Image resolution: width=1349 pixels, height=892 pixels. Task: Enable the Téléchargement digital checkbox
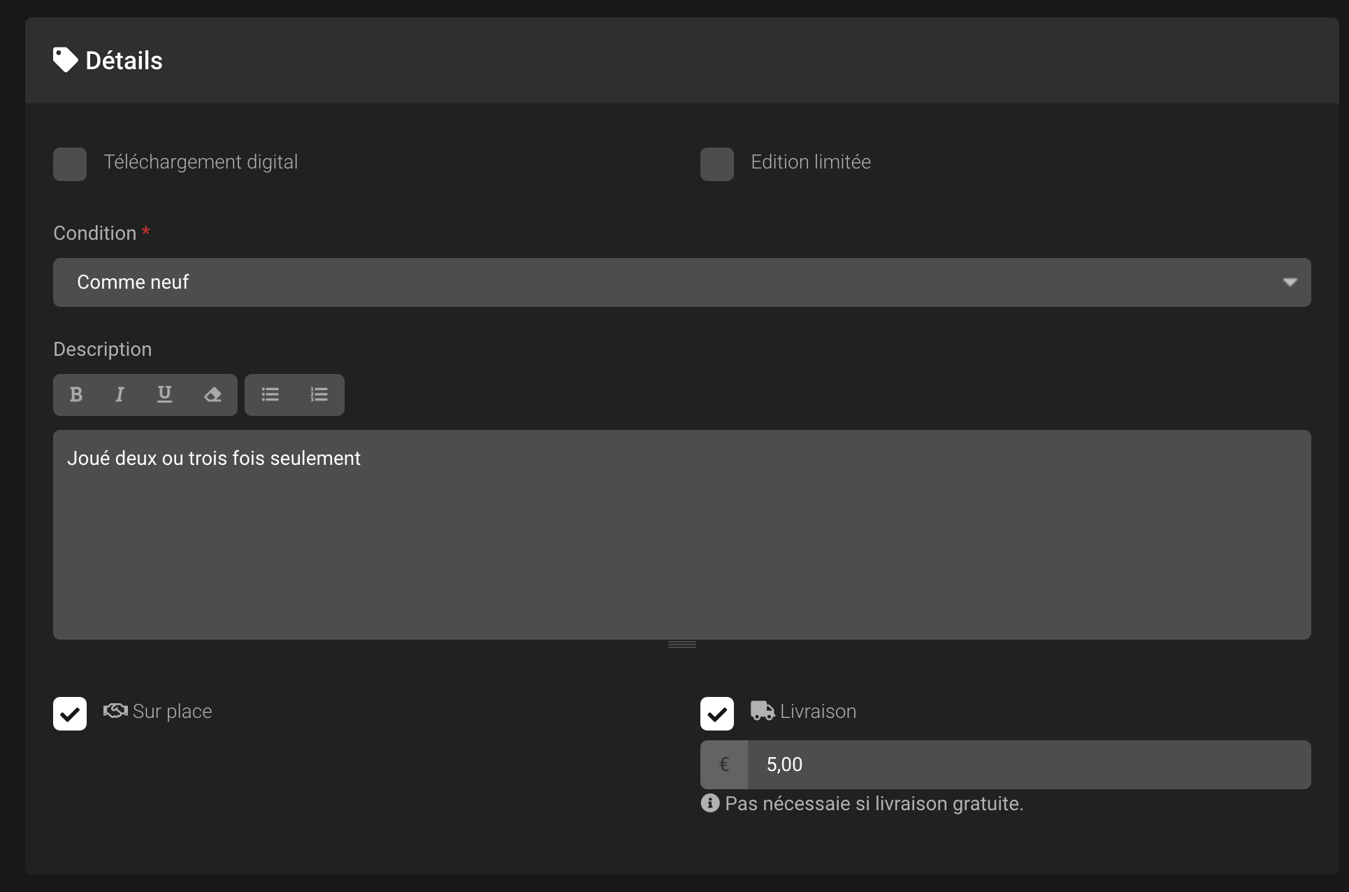(x=70, y=164)
